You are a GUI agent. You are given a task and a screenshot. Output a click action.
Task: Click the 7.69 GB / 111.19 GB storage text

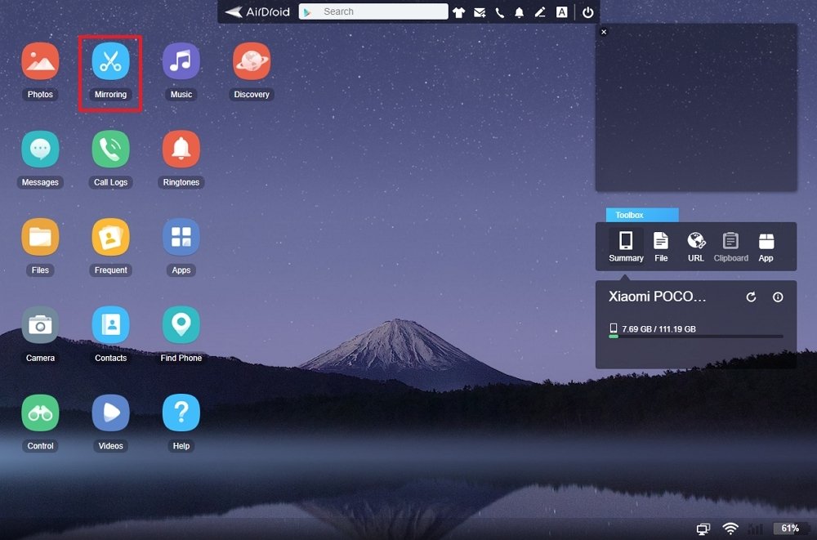[x=659, y=329]
